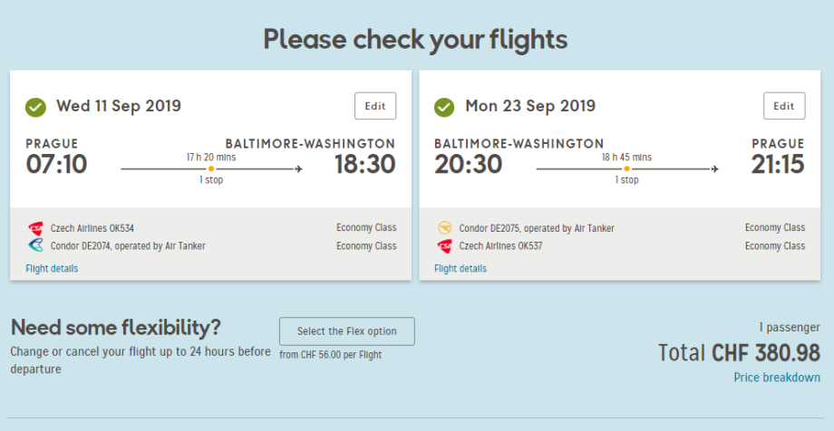Click the Czech Airlines logo next to OK534

(35, 228)
